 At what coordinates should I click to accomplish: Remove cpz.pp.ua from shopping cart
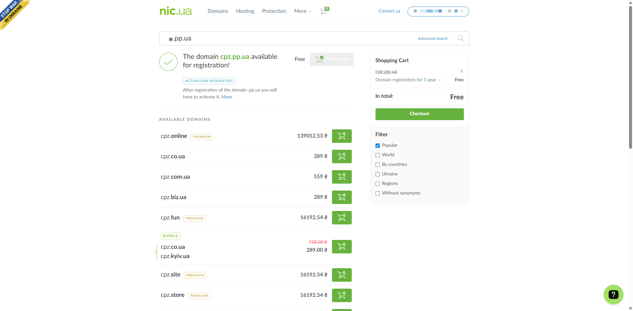[x=462, y=71]
